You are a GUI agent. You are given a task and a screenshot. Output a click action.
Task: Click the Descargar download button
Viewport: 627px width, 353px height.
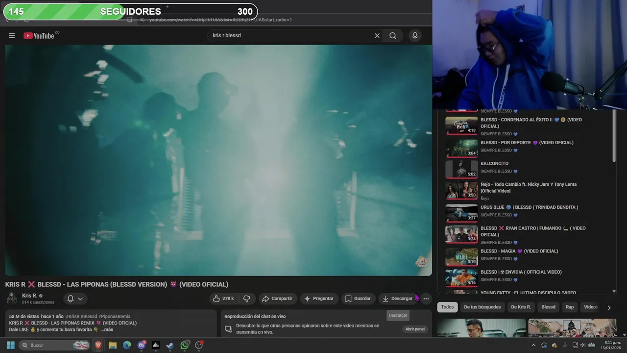(x=397, y=298)
